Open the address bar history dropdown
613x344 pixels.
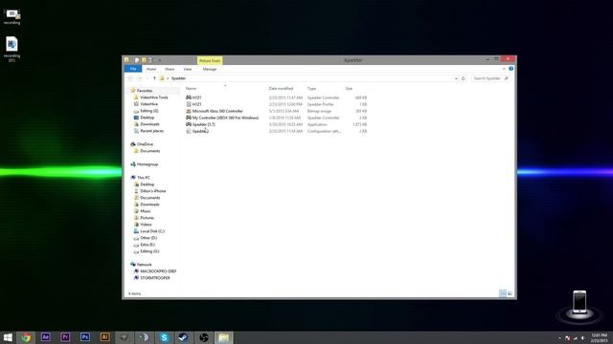456,78
